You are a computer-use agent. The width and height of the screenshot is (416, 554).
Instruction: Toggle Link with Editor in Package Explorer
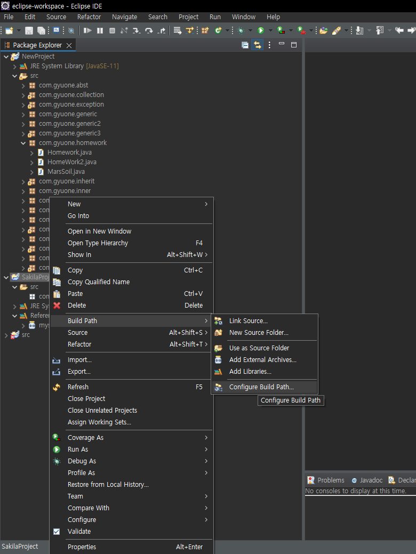click(257, 45)
